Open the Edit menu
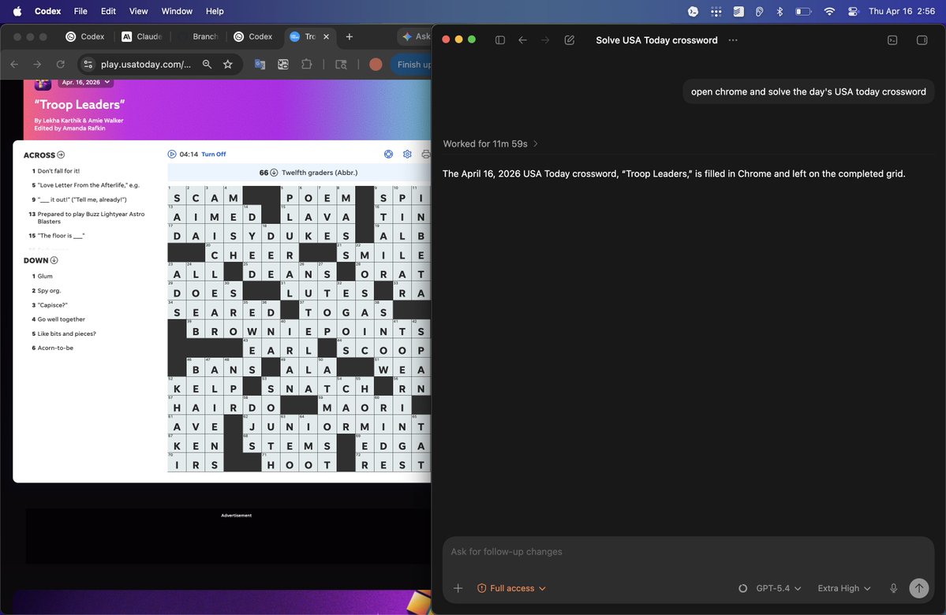Viewport: 946px width, 615px height. click(109, 12)
